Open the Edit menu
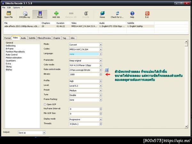192x144 pixels. click(9, 8)
